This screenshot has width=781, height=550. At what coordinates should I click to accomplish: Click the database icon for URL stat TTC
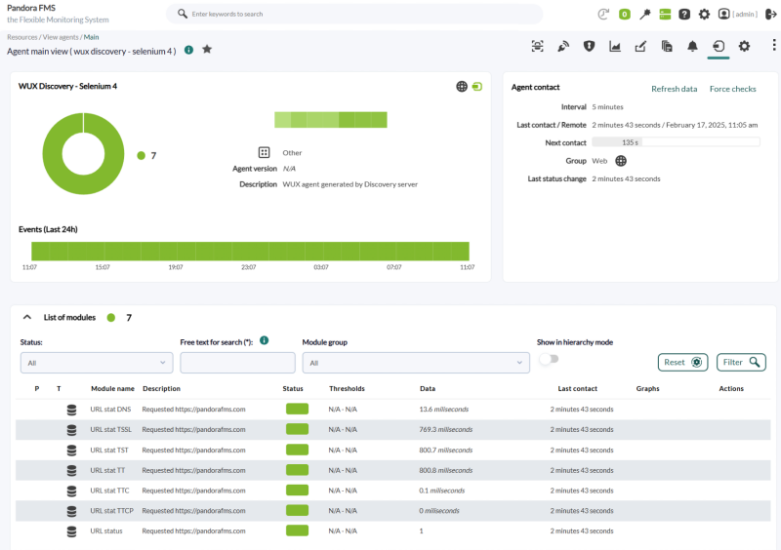click(71, 491)
